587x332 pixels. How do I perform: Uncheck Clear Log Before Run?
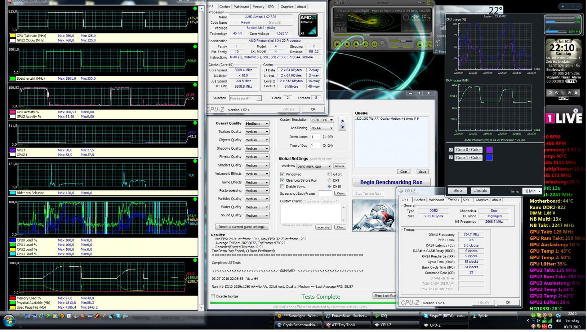tap(283, 180)
